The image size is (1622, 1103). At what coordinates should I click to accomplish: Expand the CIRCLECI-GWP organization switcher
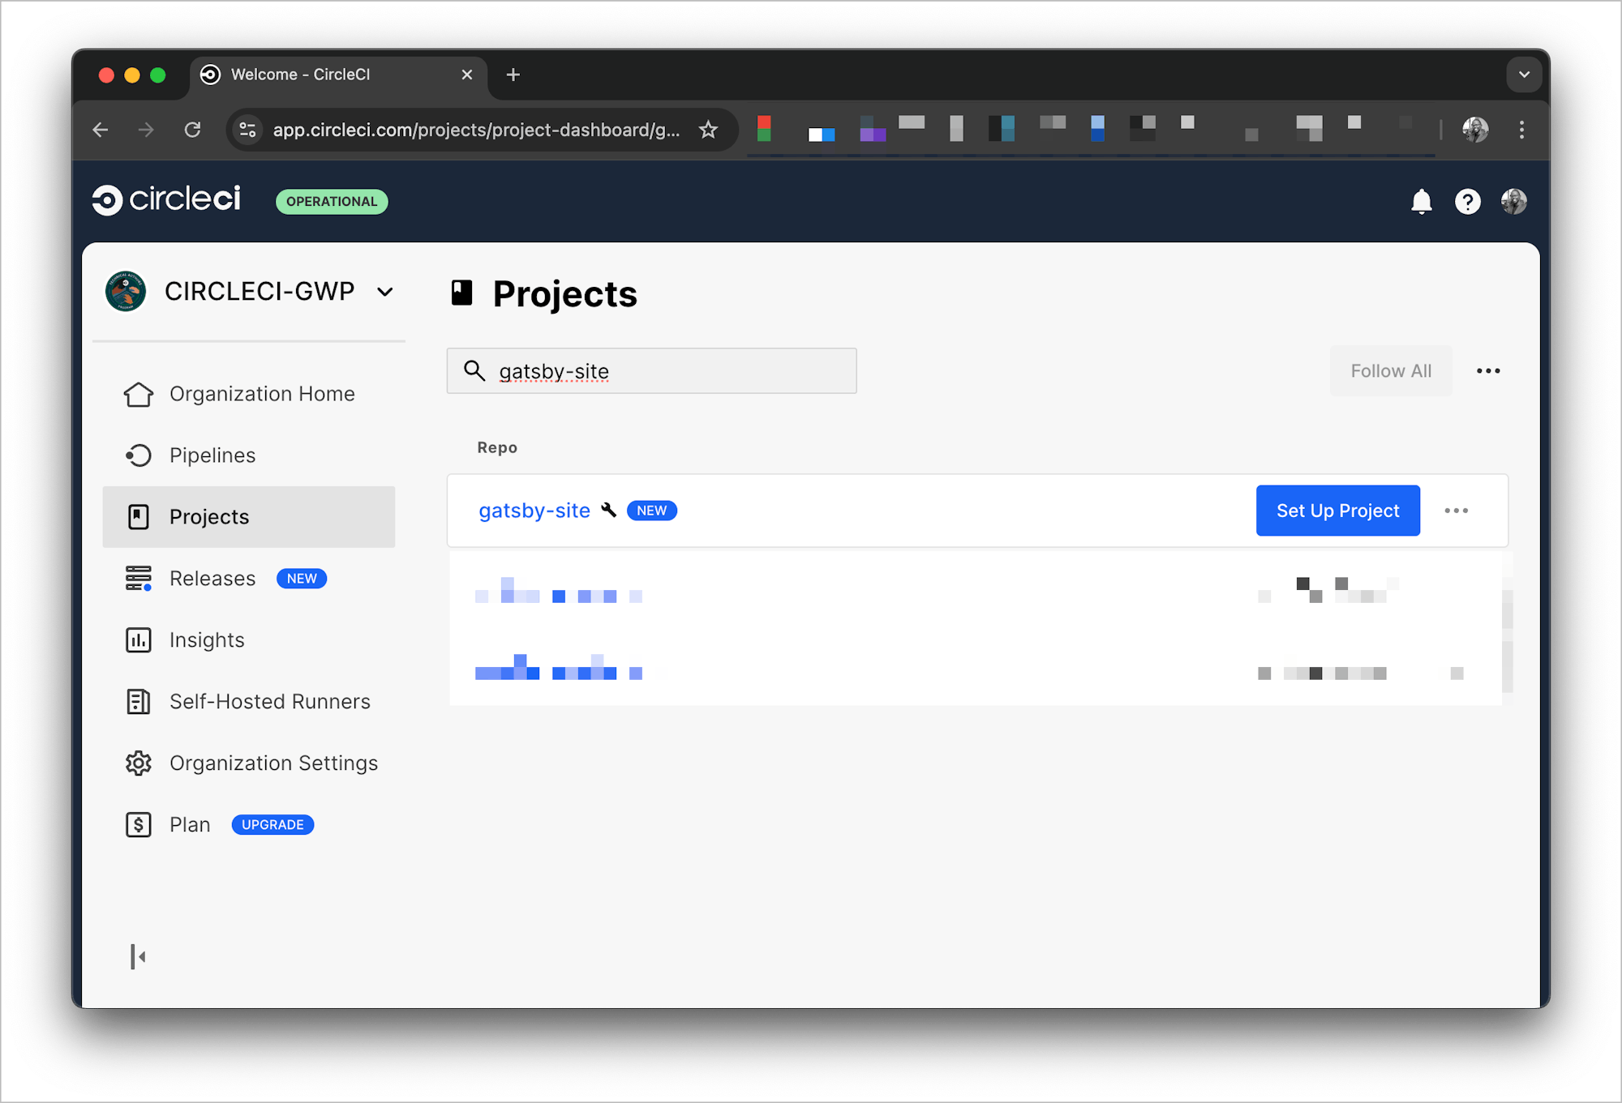385,292
